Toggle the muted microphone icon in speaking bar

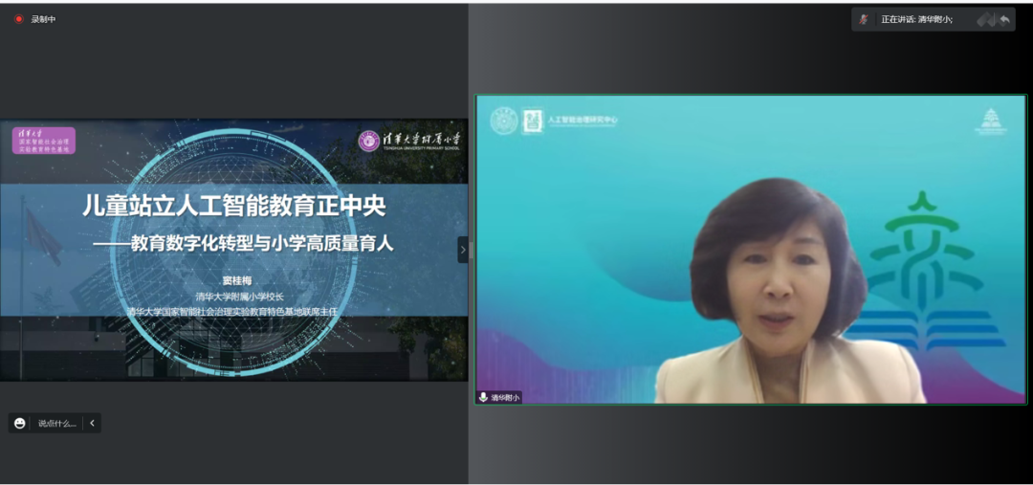tap(864, 19)
